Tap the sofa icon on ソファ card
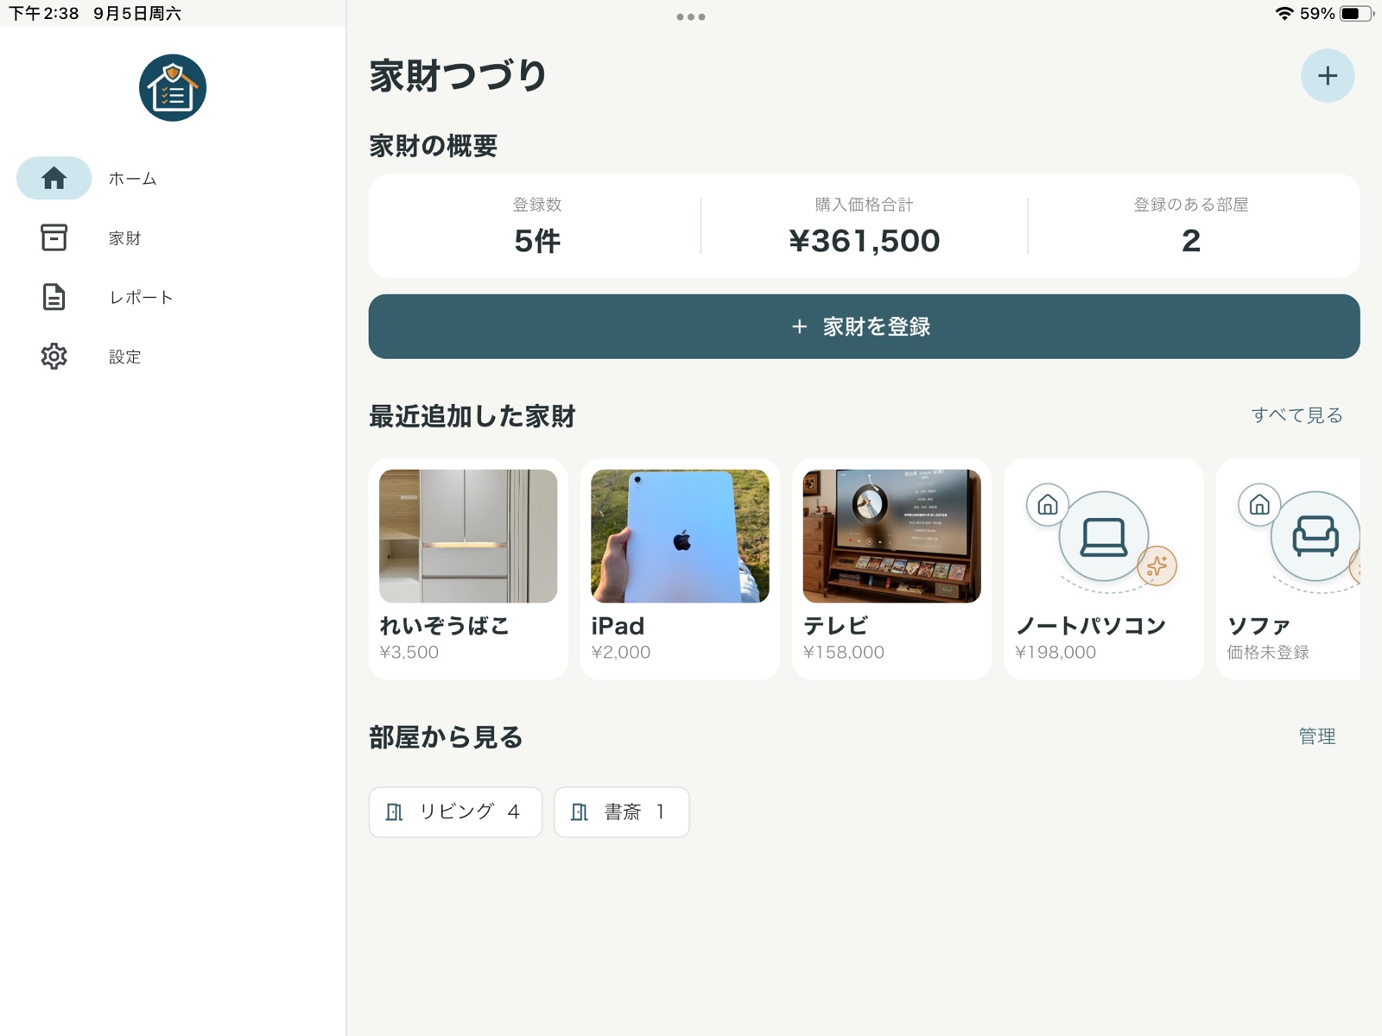 coord(1315,536)
